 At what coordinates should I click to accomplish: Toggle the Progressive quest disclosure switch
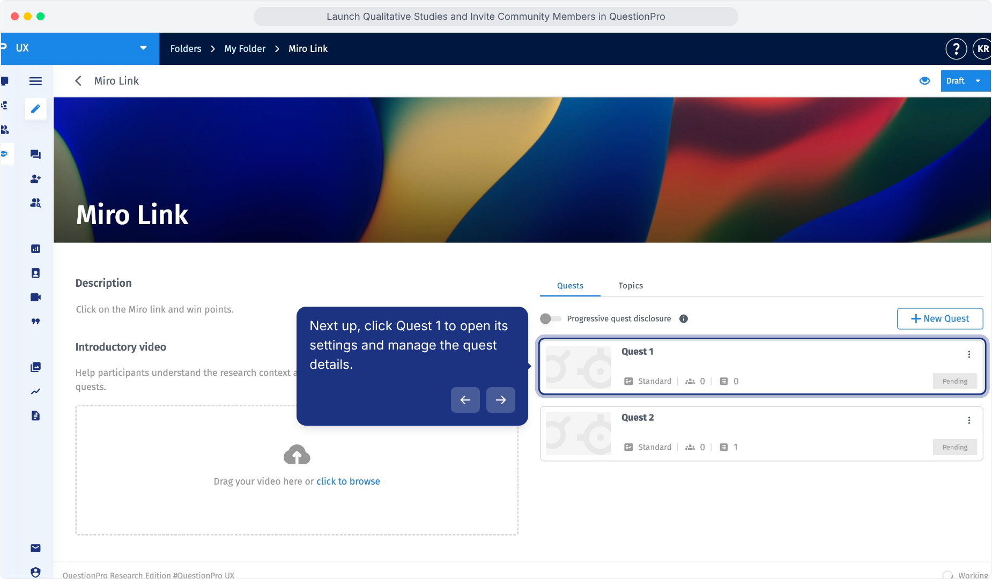(551, 318)
